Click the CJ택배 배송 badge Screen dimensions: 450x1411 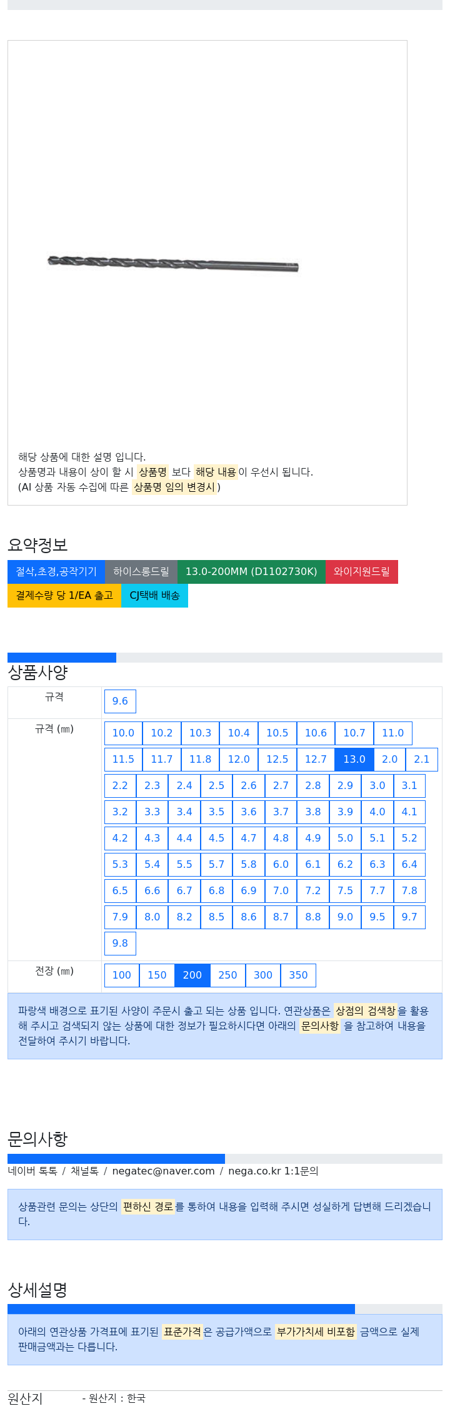(x=154, y=596)
